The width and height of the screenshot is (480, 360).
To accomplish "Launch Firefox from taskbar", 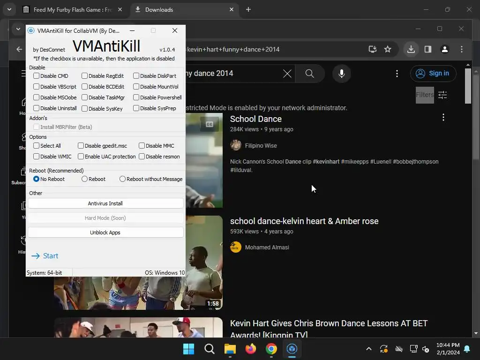I will pyautogui.click(x=251, y=349).
